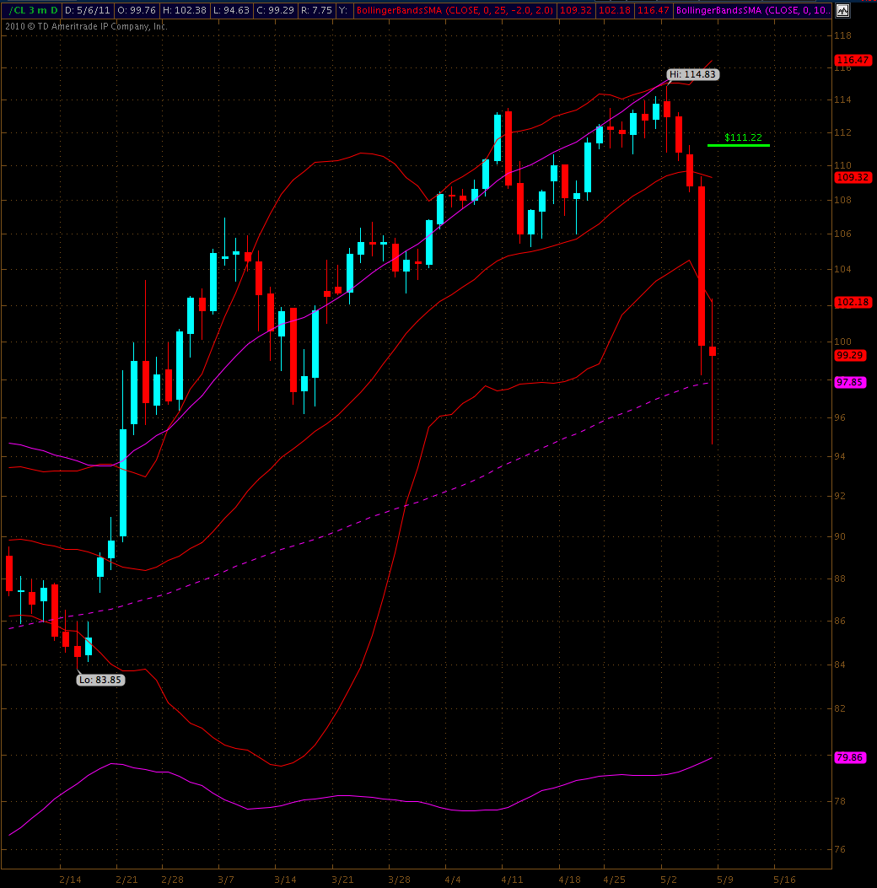Click the C: 99.29 close value readout
Viewport: 877px width, 888px height.
pyautogui.click(x=266, y=10)
